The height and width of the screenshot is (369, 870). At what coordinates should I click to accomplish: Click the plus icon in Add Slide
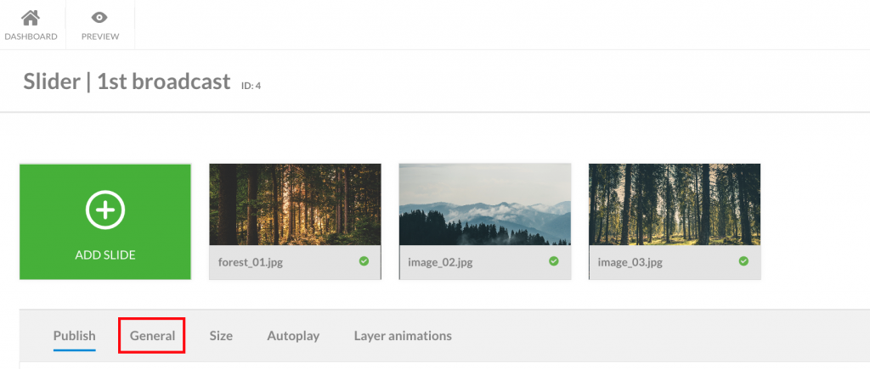tap(105, 210)
